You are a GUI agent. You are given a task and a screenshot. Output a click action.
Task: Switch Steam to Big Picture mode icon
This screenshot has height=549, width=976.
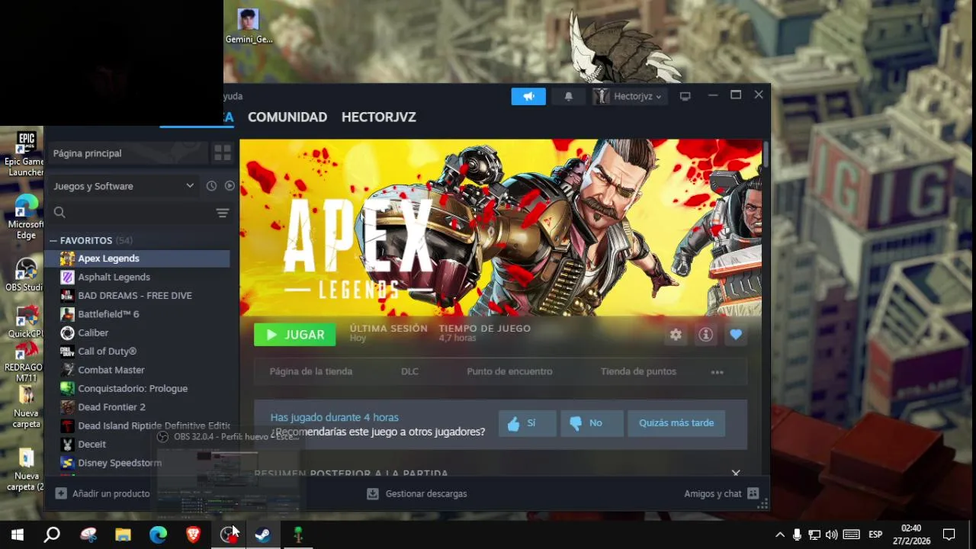(x=685, y=96)
